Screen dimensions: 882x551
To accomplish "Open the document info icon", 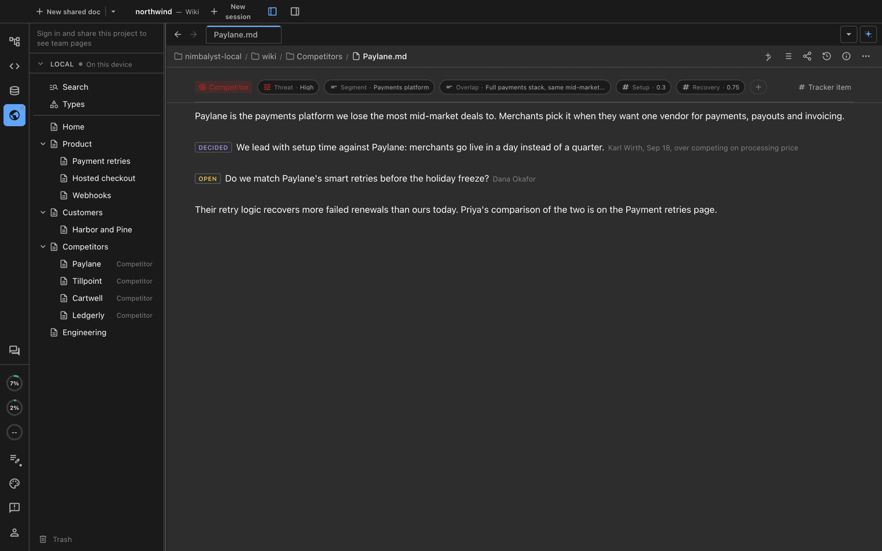I will [x=846, y=56].
